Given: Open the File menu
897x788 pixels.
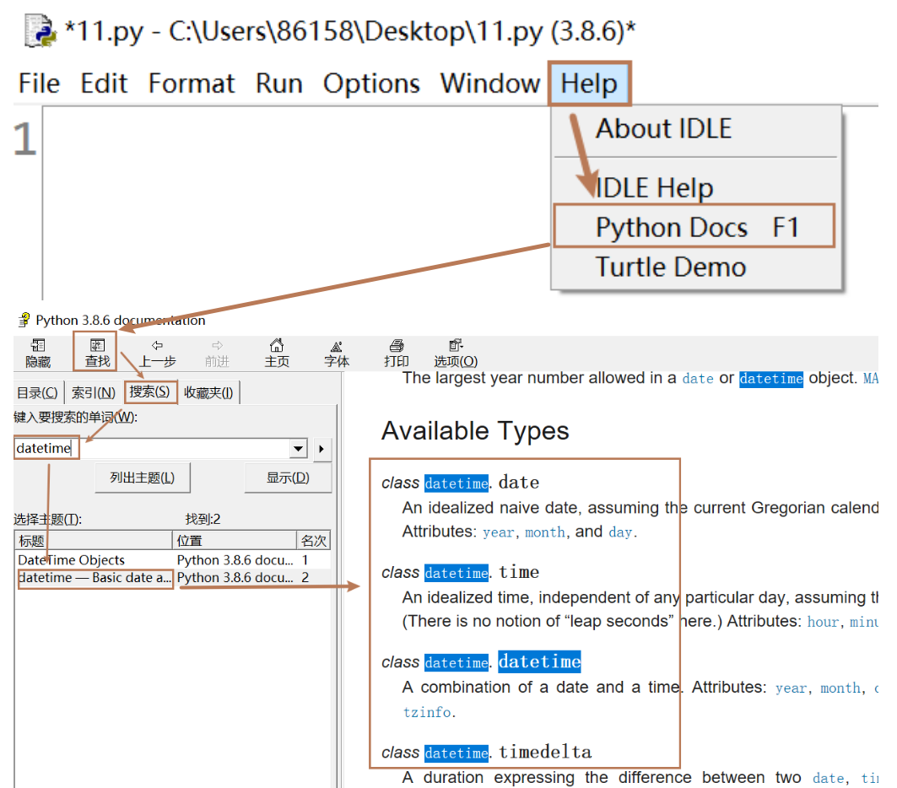Looking at the screenshot, I should (39, 84).
